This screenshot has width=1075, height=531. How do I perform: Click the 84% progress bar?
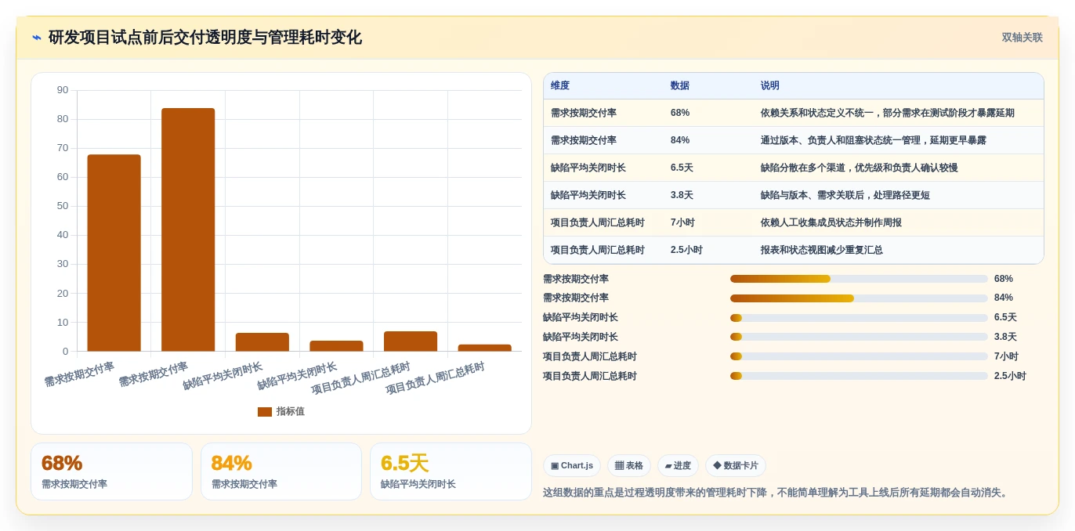pyautogui.click(x=859, y=298)
